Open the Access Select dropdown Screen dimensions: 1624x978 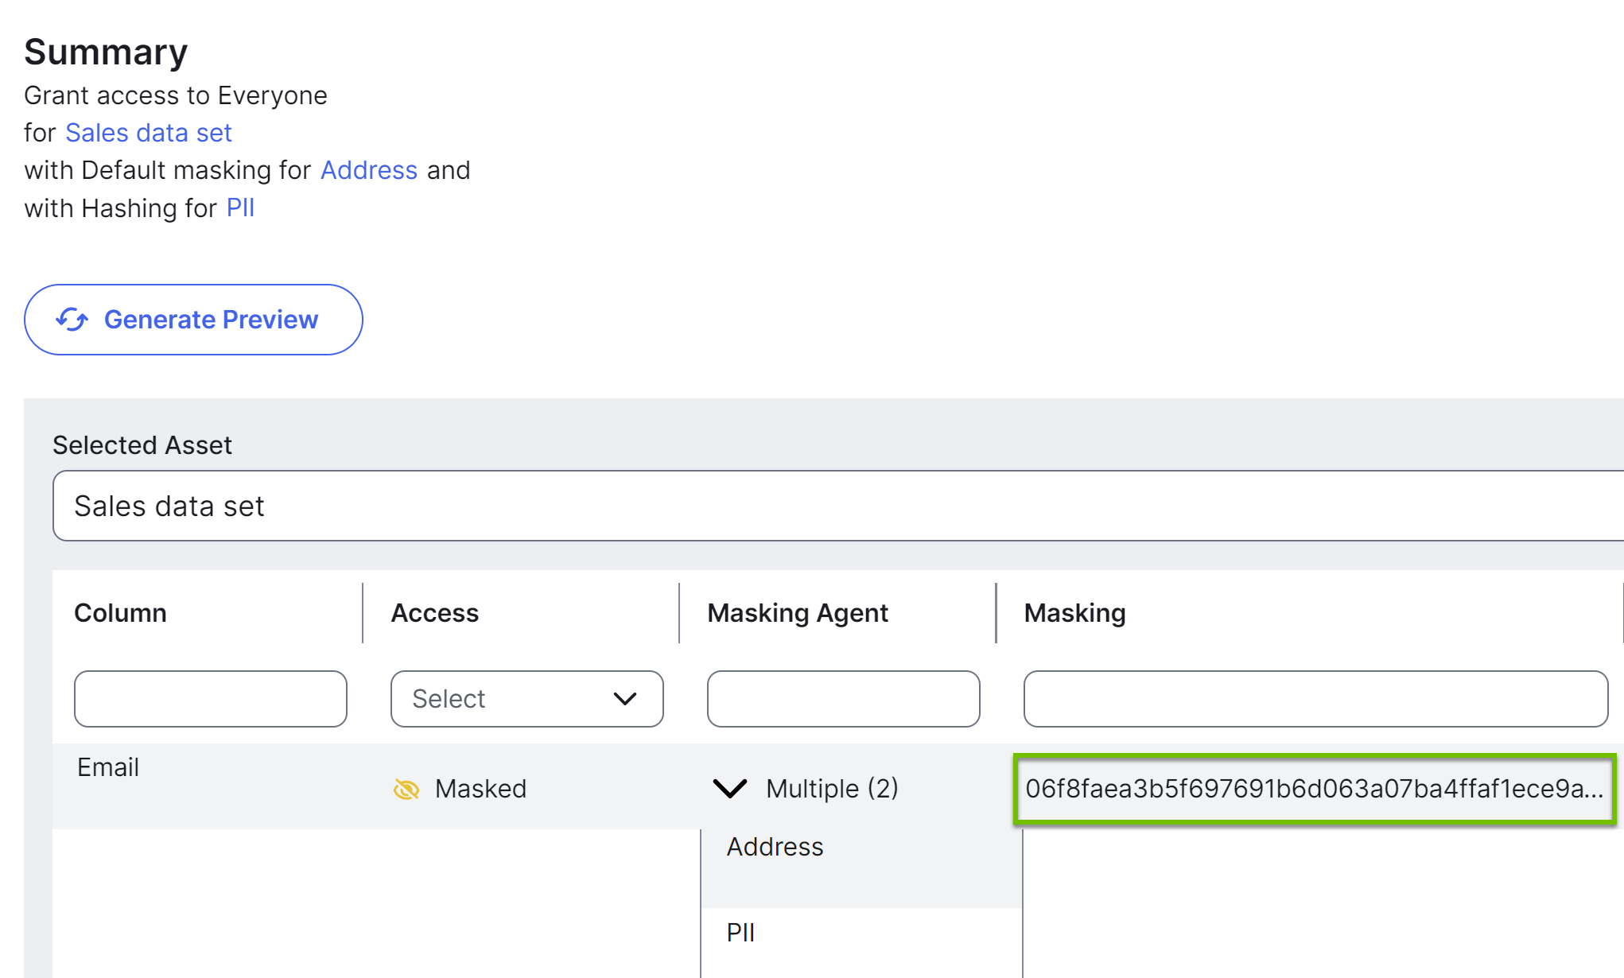click(526, 699)
